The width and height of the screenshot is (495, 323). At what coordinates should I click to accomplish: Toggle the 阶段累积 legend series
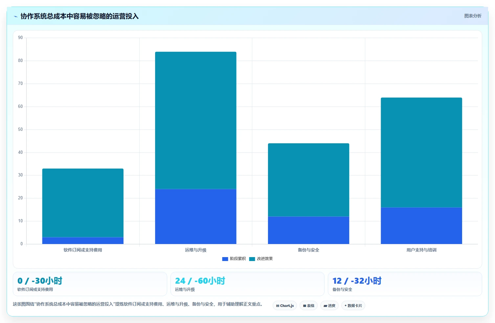point(234,259)
